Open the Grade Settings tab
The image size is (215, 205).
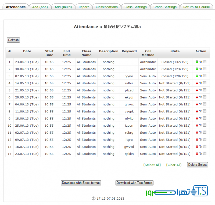[165, 7]
